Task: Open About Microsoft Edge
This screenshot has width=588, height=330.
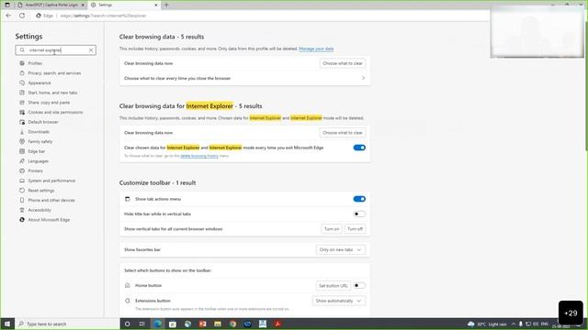Action: pos(49,220)
